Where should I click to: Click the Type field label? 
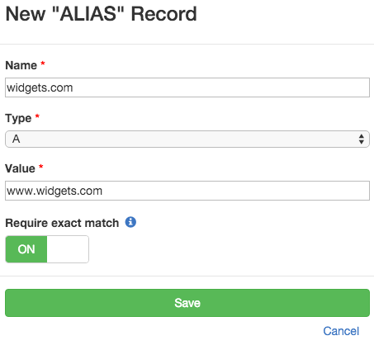[x=18, y=119]
